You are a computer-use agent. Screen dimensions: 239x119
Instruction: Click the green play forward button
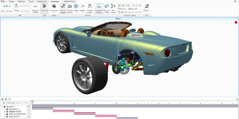click(10, 6)
